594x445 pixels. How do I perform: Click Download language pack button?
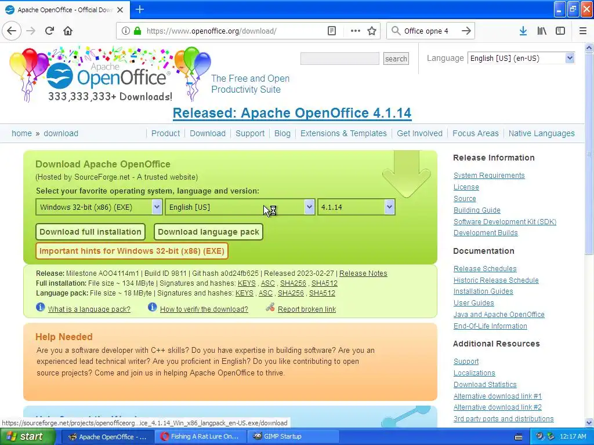208,232
